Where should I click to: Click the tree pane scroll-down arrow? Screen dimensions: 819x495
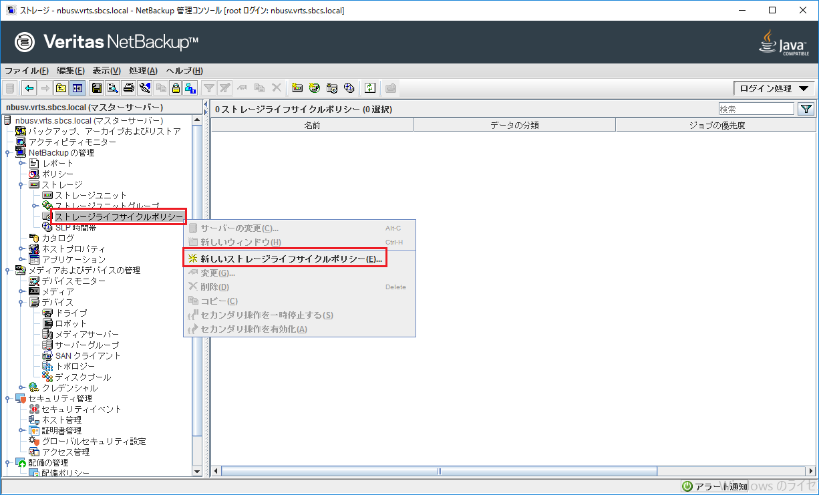pyautogui.click(x=197, y=471)
